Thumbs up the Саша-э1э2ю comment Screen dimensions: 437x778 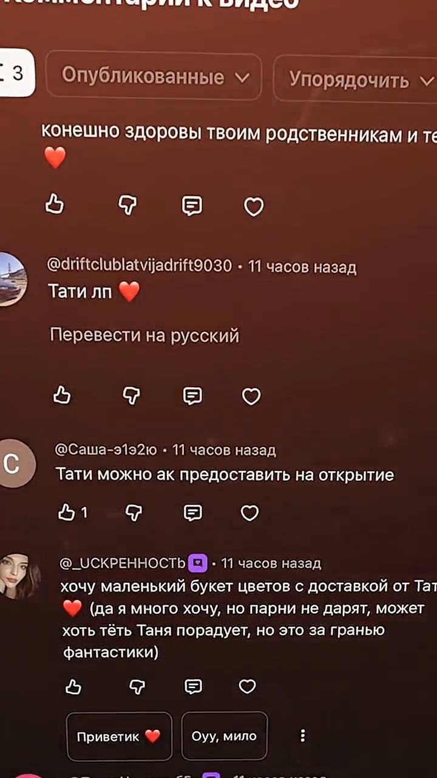[66, 513]
